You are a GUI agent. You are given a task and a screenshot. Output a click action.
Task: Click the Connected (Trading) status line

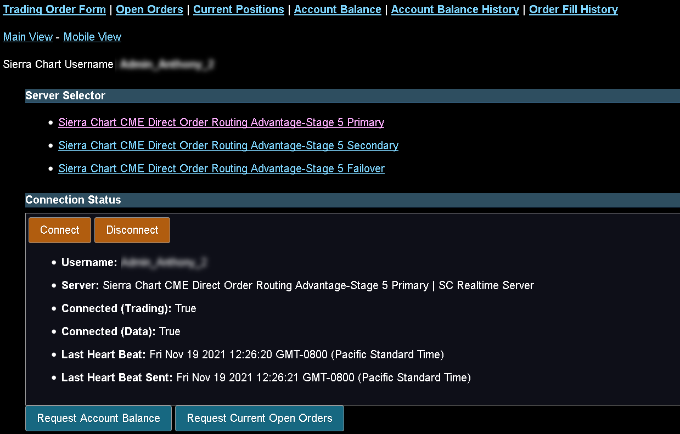pos(129,308)
